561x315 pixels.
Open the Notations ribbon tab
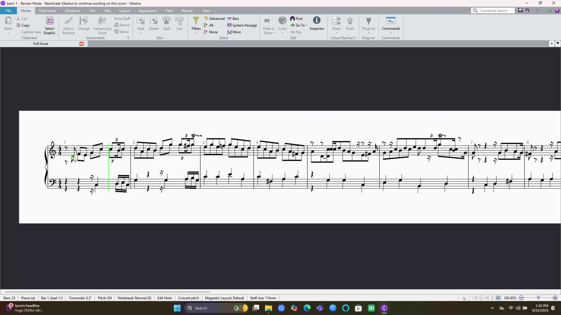click(x=72, y=10)
